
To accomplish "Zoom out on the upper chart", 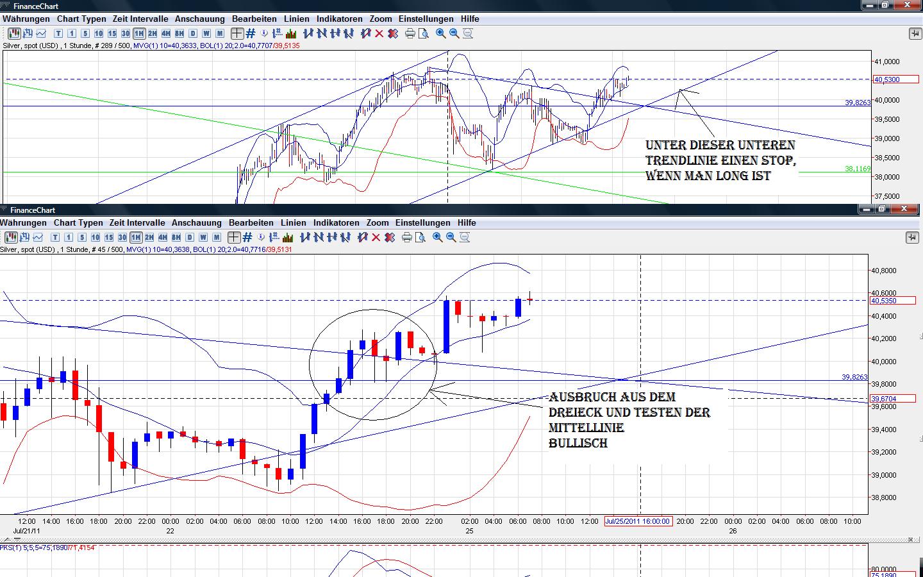I will click(454, 33).
